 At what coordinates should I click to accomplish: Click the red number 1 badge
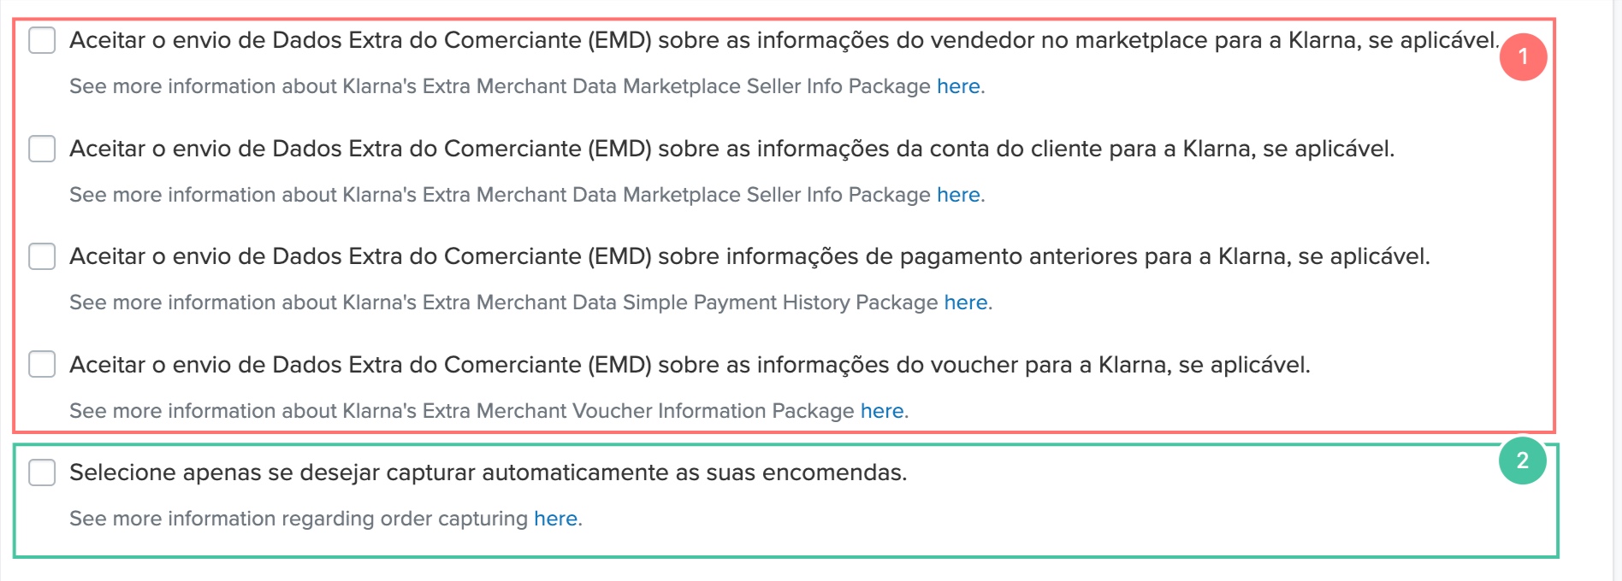(1523, 57)
